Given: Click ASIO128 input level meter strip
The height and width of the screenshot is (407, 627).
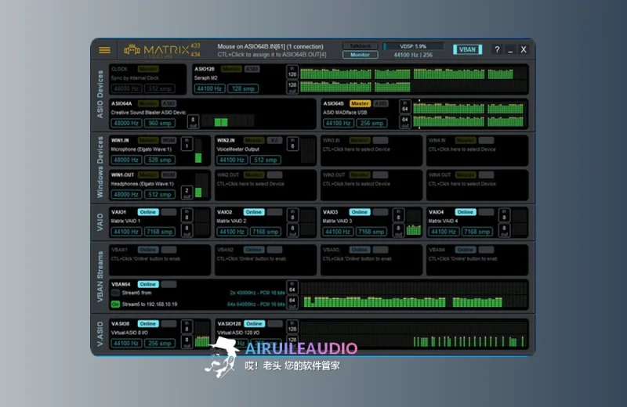Looking at the screenshot, I should (x=414, y=73).
